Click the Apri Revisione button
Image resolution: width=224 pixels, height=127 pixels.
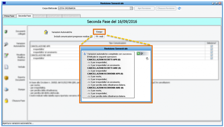point(144,8)
